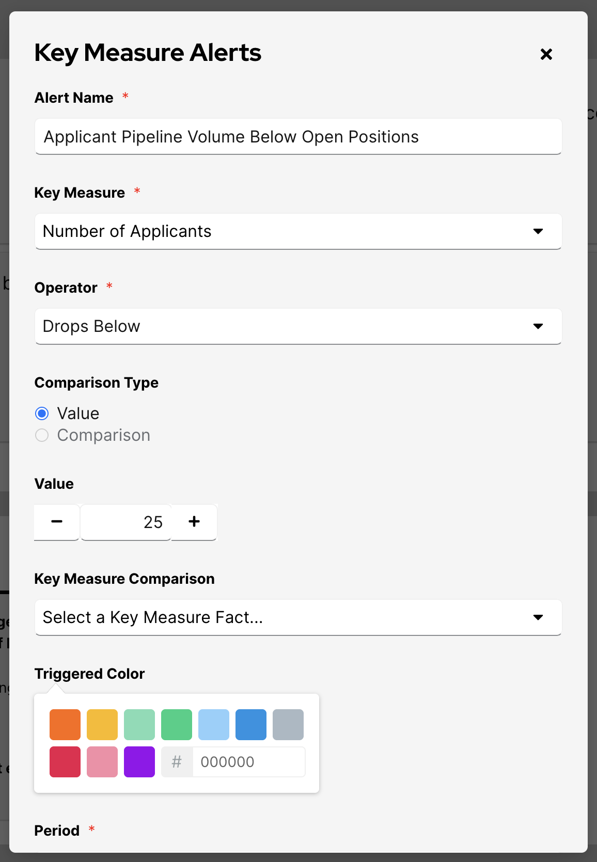Choose the red color swatch

[x=65, y=762]
